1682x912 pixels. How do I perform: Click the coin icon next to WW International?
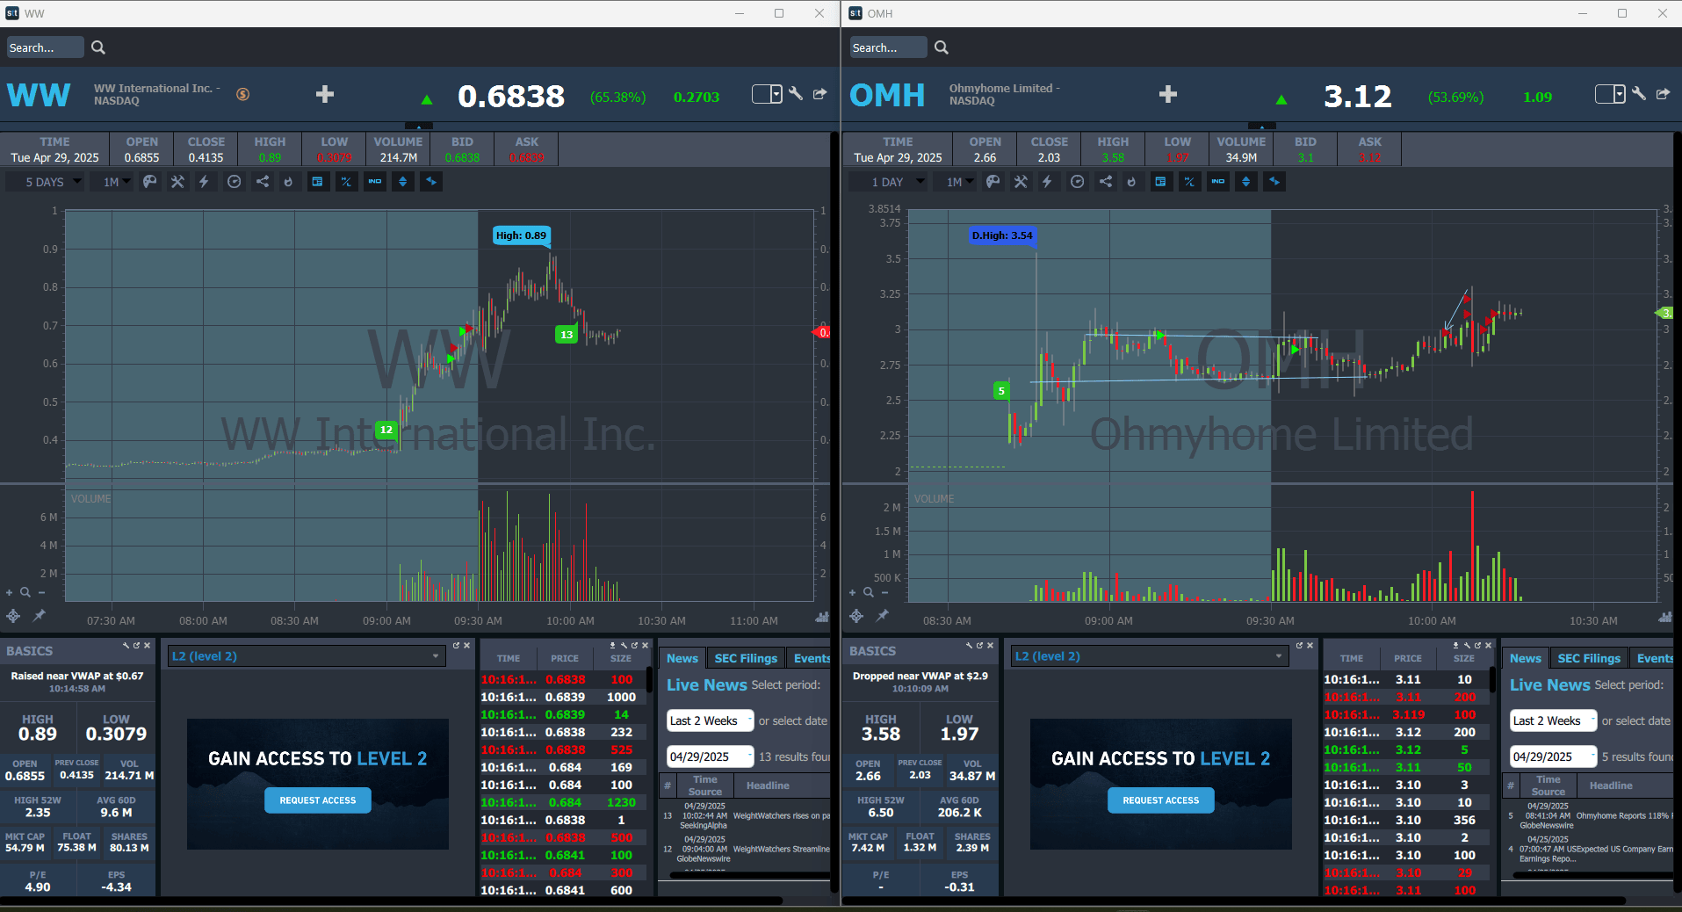243,94
